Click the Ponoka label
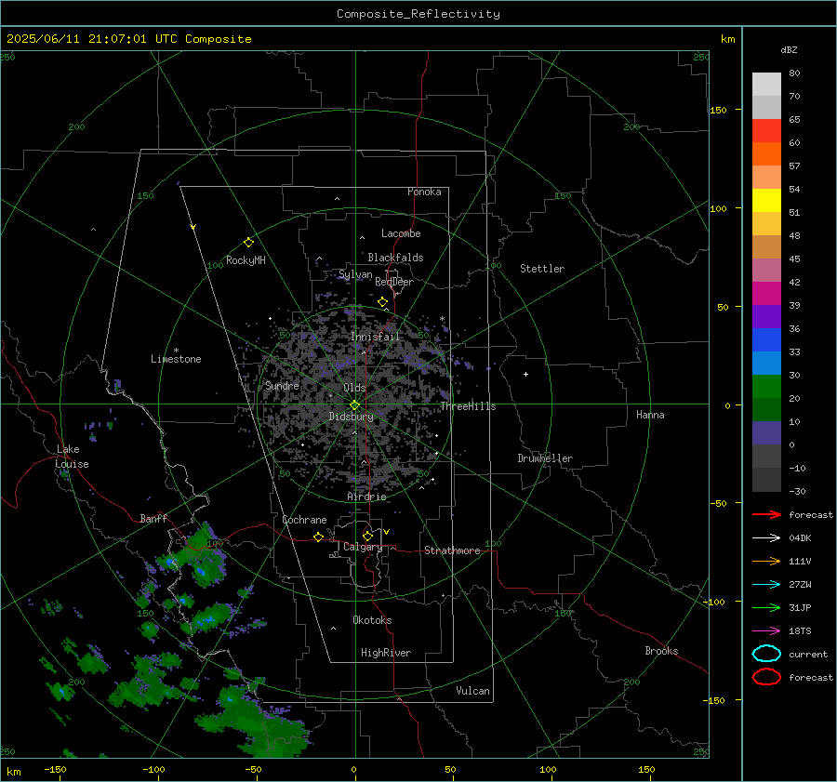Image resolution: width=837 pixels, height=782 pixels. point(424,192)
